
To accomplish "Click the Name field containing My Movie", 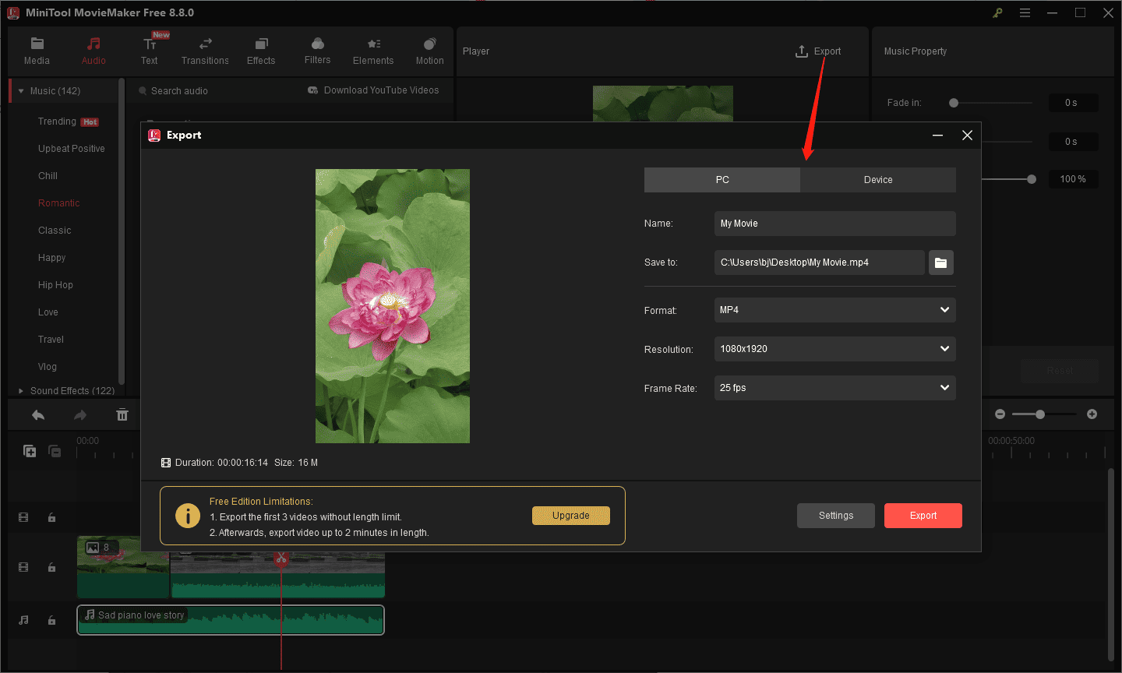I will [834, 224].
